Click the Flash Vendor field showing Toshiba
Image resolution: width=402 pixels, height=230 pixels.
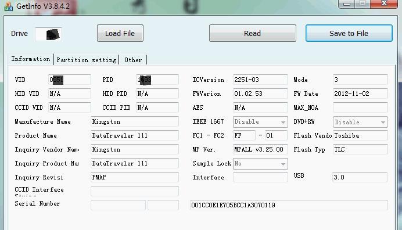click(360, 135)
